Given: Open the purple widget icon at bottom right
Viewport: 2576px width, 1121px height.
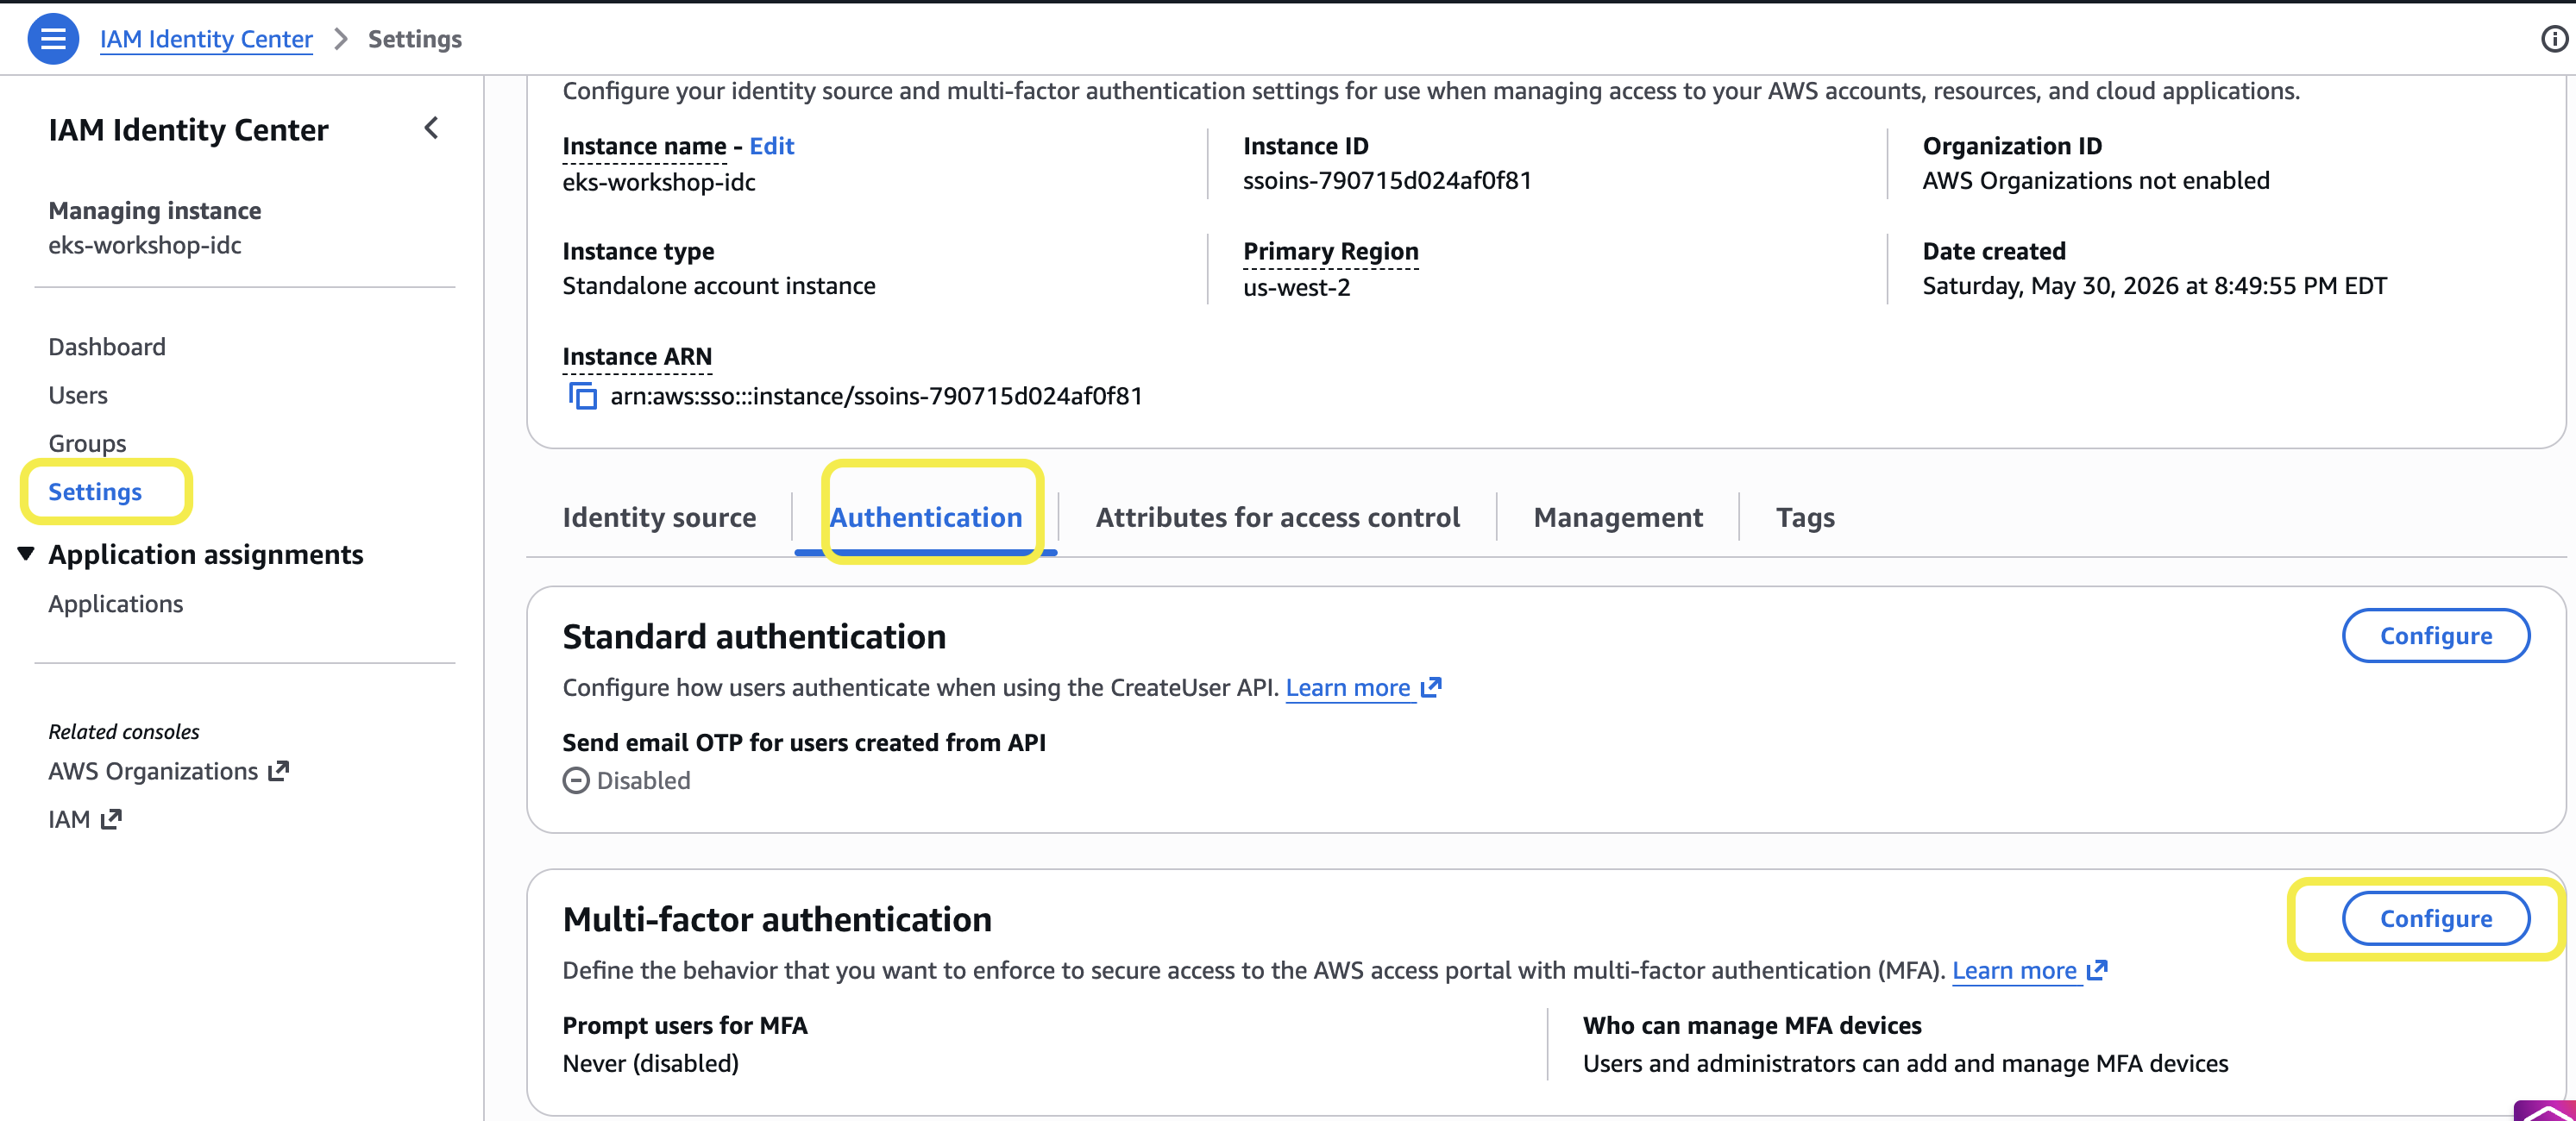Looking at the screenshot, I should pos(2546,1110).
